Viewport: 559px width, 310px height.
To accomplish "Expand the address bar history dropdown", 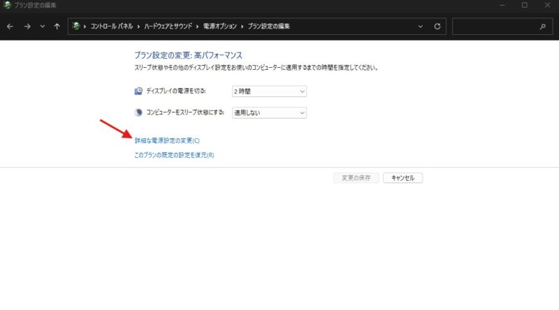I will point(421,27).
